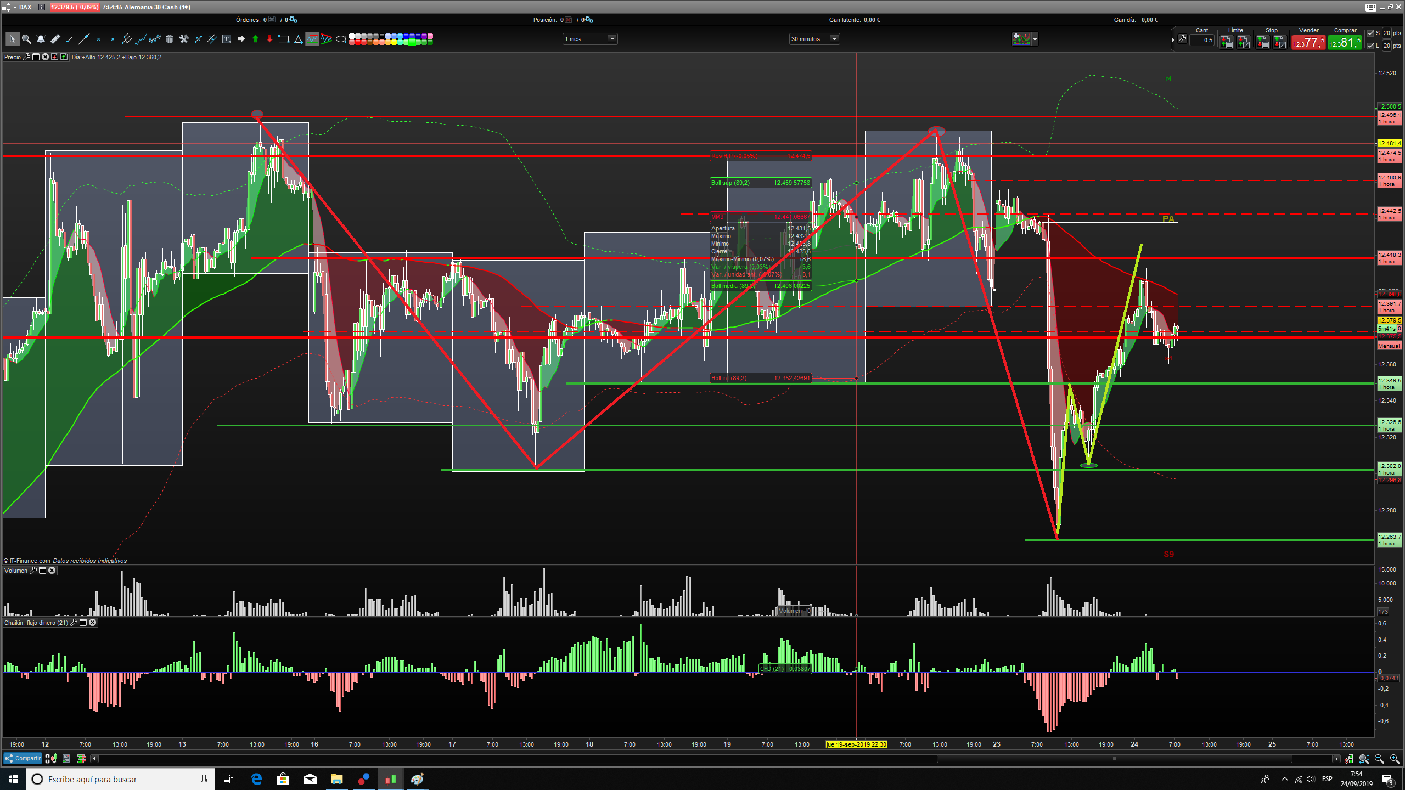This screenshot has height=790, width=1405.
Task: Toggle the S stop checkbox
Action: (x=1371, y=33)
